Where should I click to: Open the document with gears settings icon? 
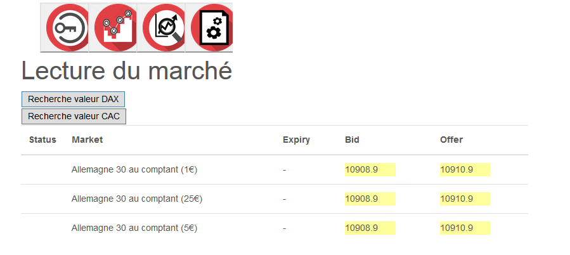[209, 27]
